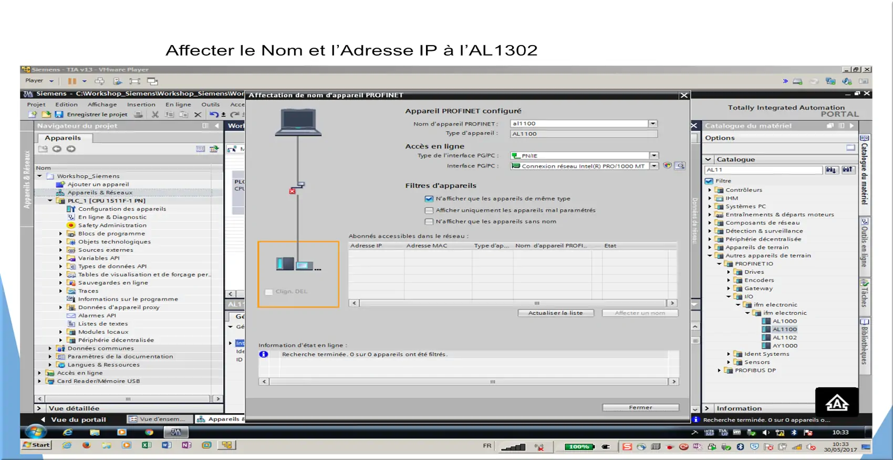Viewport: 893px width, 460px height.
Task: Click VMware unity mode icon
Action: click(x=152, y=81)
